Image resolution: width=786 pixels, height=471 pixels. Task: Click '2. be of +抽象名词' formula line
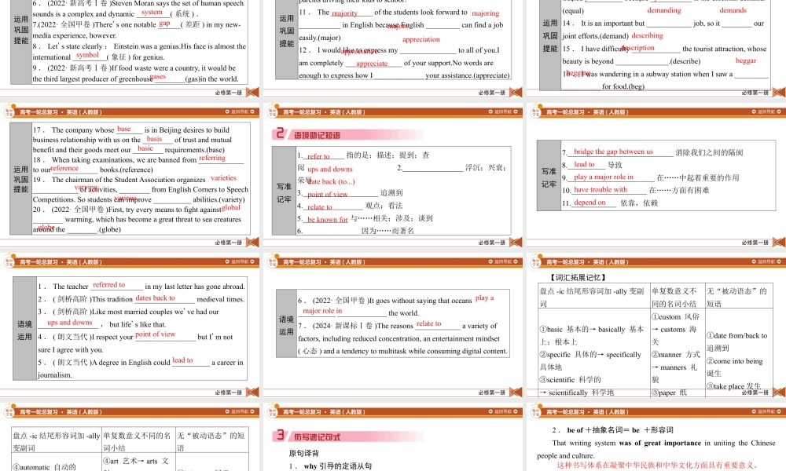(612, 430)
